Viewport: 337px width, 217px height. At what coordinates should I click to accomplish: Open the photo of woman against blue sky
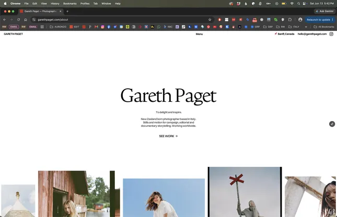click(164, 198)
